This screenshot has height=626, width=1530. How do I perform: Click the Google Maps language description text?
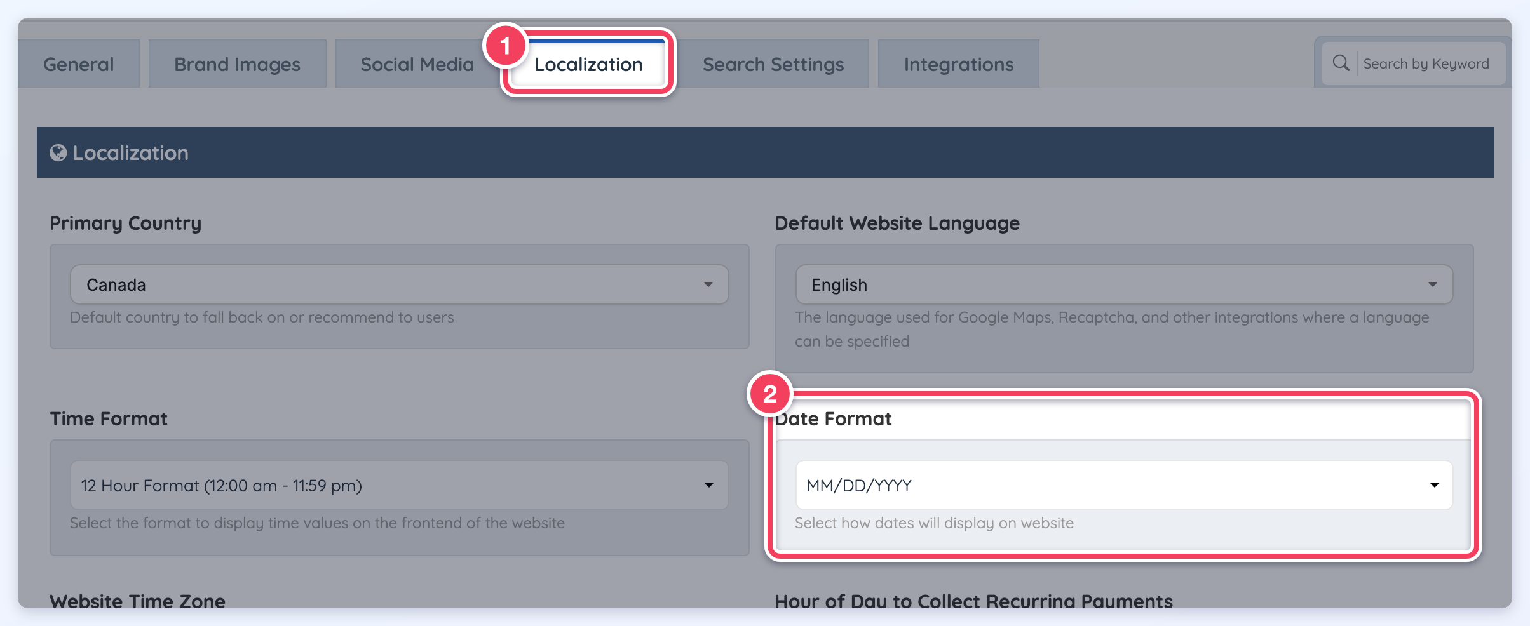tap(1112, 329)
